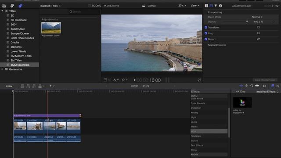Open the Photos and Audio sidebar

coord(12,6)
